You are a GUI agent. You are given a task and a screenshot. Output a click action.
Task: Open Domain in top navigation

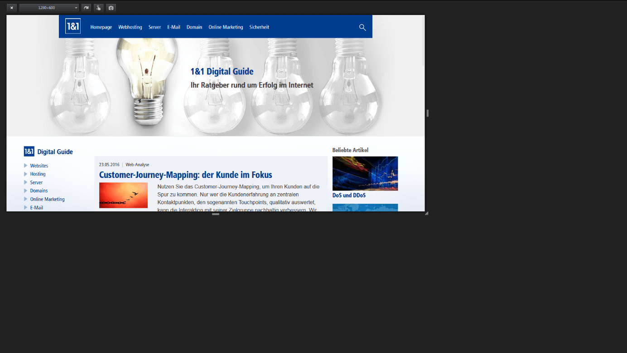pyautogui.click(x=194, y=27)
